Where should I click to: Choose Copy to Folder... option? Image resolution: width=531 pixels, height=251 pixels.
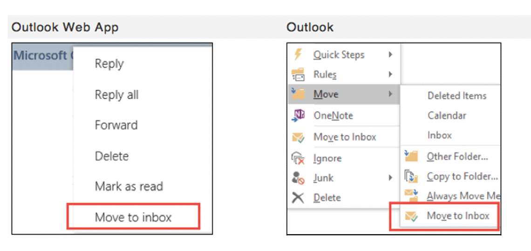pos(462,176)
